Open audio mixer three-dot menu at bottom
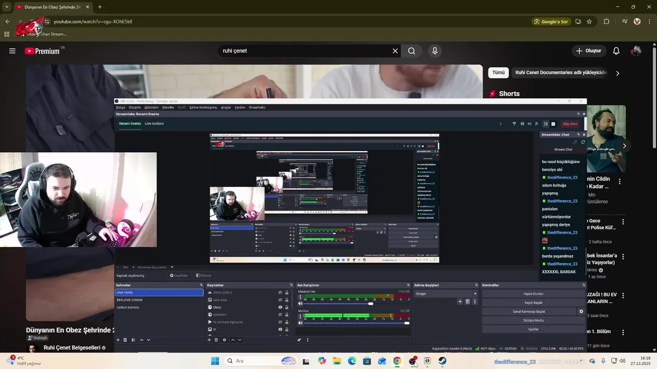This screenshot has height=369, width=657. tap(307, 340)
